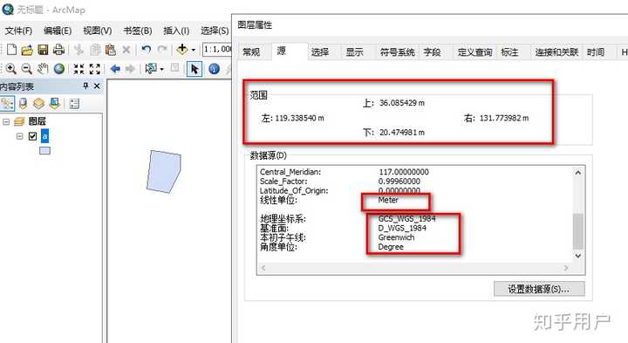Pin the 内容列表 panel
The image size is (628, 343).
[85, 86]
